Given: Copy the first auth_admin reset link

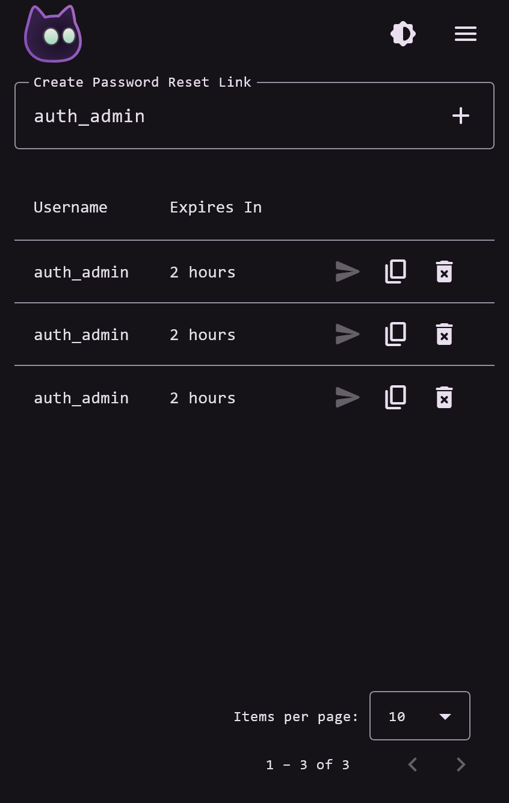Looking at the screenshot, I should pos(396,271).
